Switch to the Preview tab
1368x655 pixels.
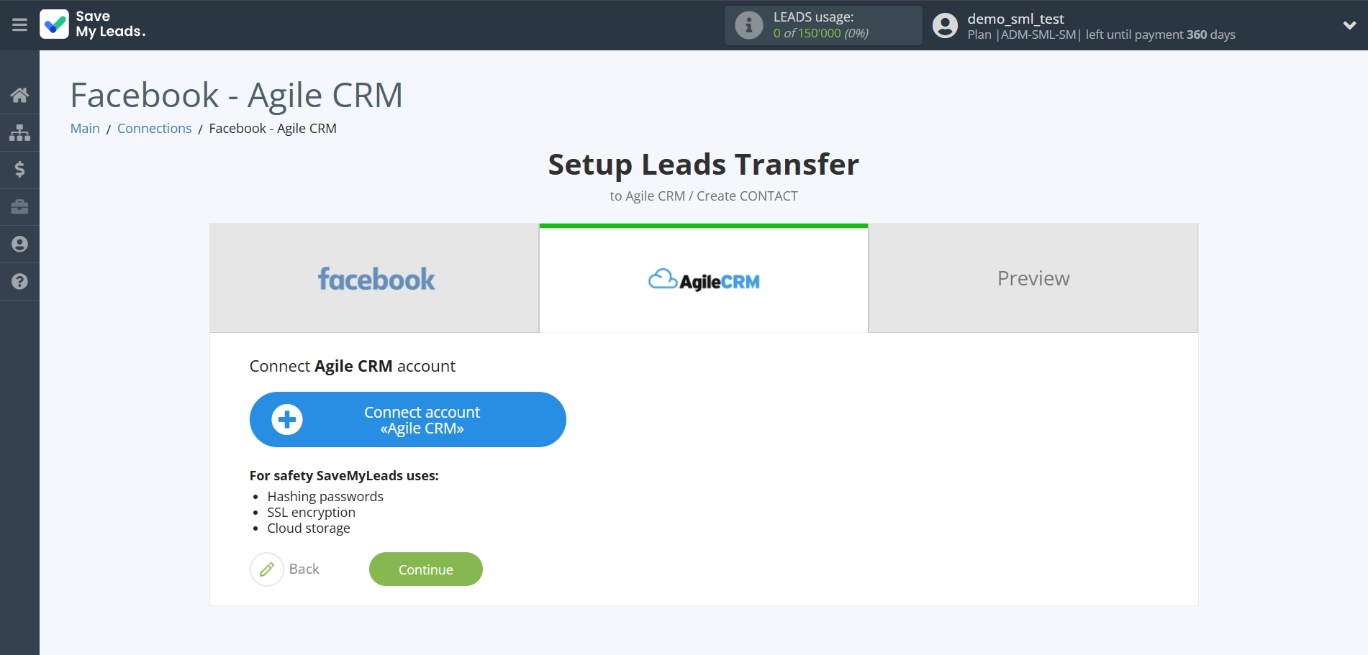(1033, 279)
